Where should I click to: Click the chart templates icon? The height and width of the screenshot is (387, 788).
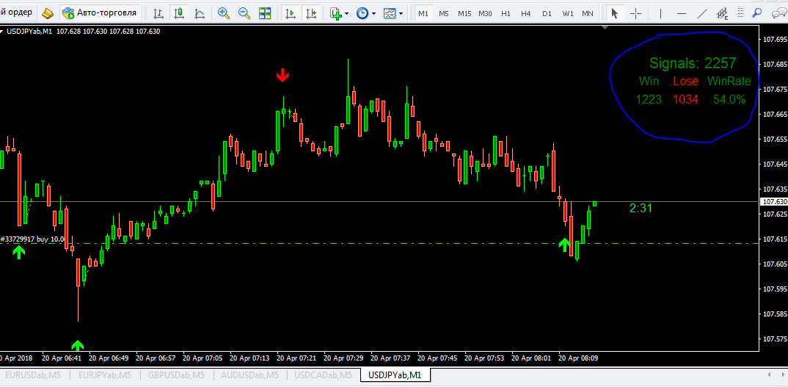pos(390,13)
